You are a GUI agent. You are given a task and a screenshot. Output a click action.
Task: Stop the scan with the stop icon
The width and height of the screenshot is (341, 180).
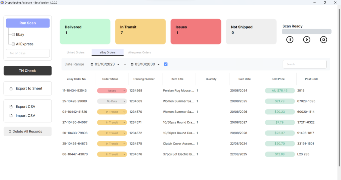(x=323, y=39)
